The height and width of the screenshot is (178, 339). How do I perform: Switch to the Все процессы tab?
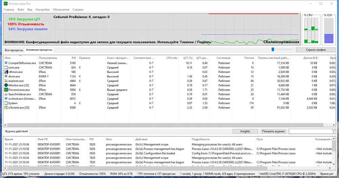coord(14,50)
